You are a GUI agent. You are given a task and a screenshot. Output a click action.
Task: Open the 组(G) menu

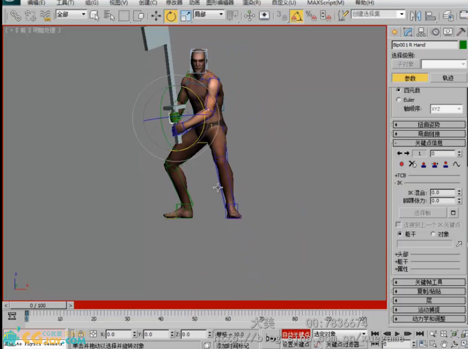tap(92, 3)
